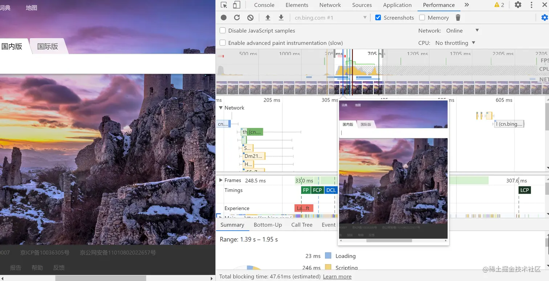This screenshot has width=549, height=281.
Task: Select the Dm21... network request bar
Action: click(x=254, y=156)
